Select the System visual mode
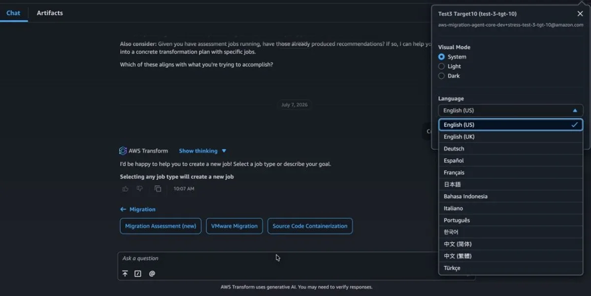 (x=441, y=57)
